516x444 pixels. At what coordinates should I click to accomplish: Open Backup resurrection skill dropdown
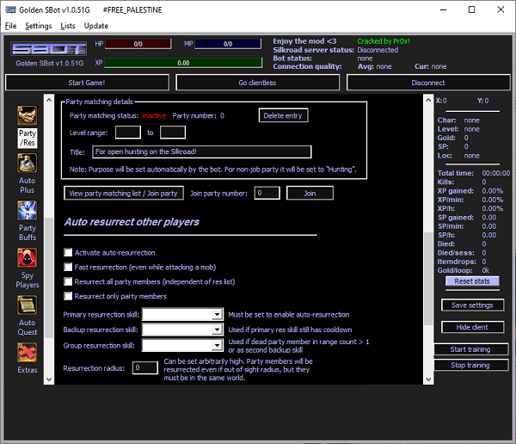pyautogui.click(x=217, y=330)
